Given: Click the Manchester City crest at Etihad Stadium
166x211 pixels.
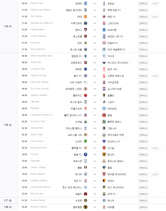Looking at the screenshot, I should coord(86,174).
